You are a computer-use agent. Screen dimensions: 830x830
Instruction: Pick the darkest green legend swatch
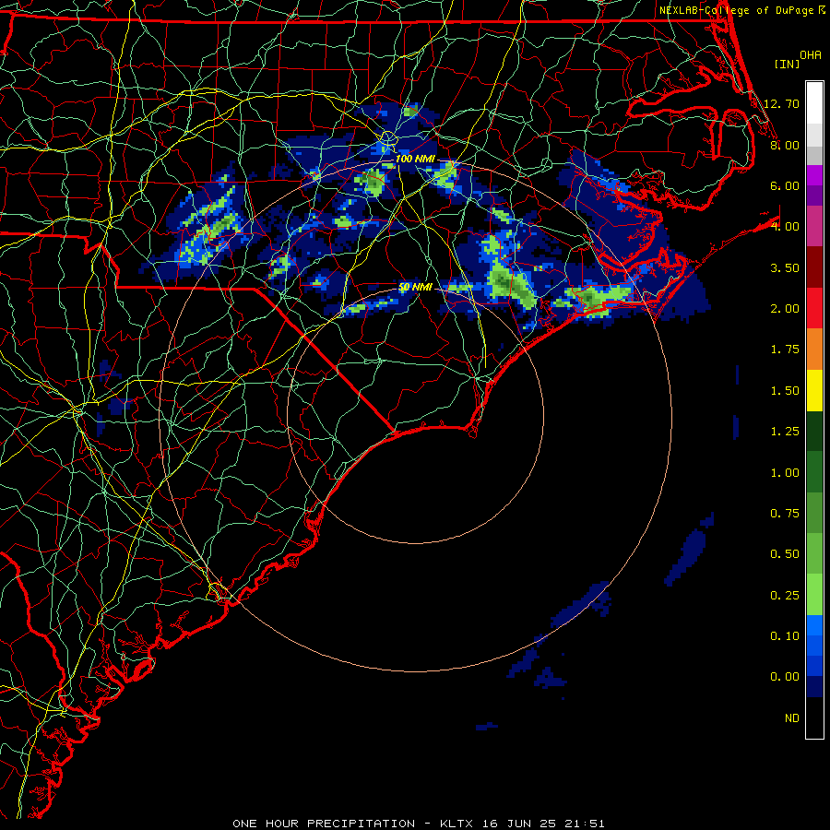tap(814, 432)
